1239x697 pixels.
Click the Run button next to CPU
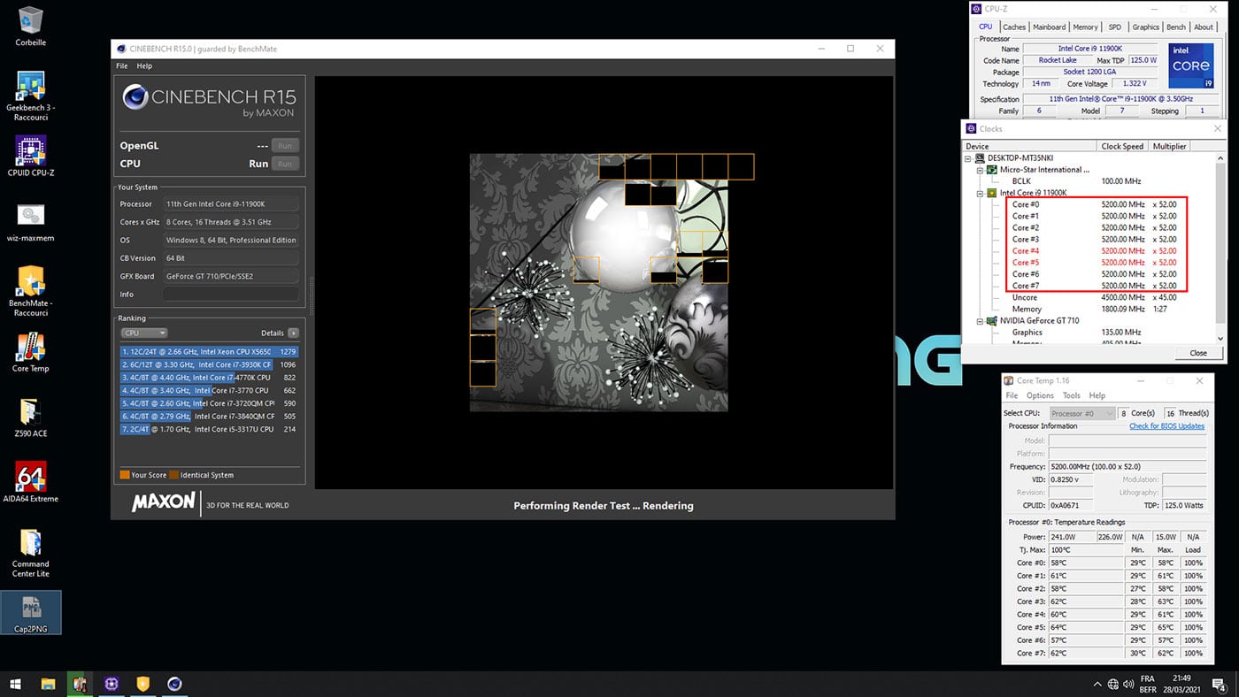(x=285, y=164)
